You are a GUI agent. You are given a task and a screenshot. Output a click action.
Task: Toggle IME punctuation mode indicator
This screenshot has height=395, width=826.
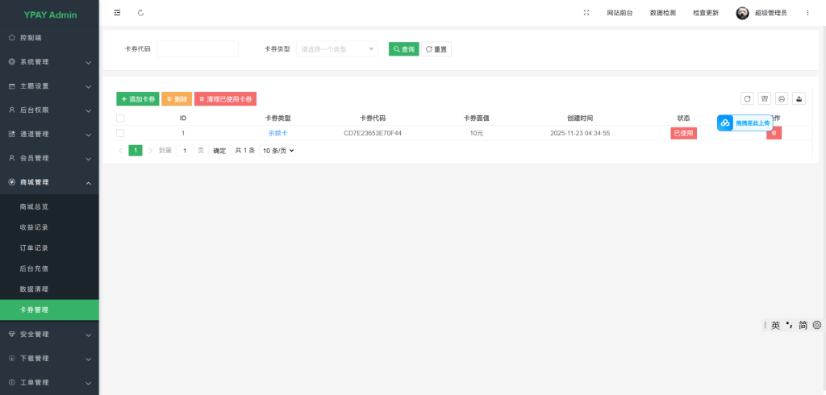click(789, 325)
